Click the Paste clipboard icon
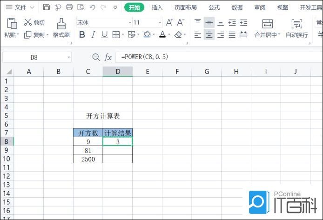This screenshot has width=323, height=220. [12, 23]
